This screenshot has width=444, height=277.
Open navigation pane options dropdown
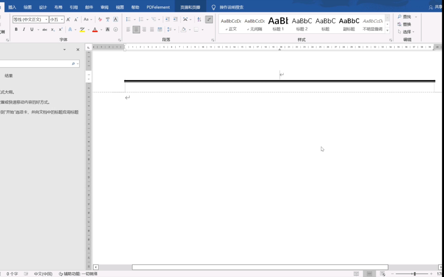point(64,50)
